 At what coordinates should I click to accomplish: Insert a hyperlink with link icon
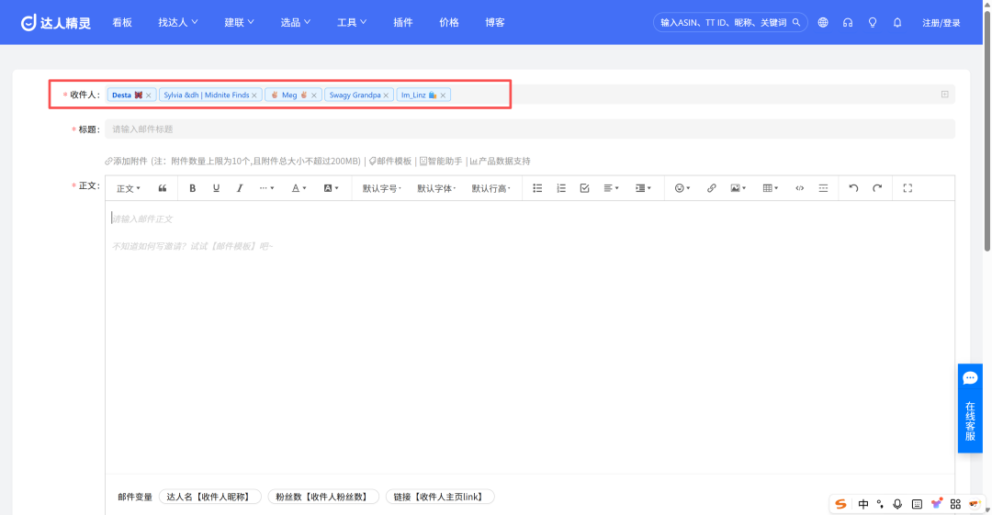click(711, 188)
